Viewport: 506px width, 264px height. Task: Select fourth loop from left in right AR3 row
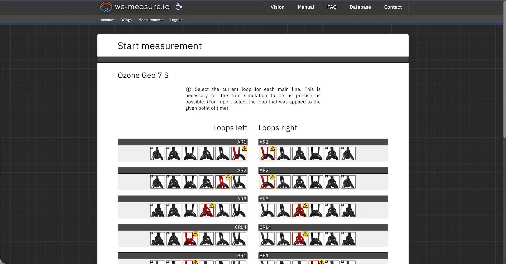[x=316, y=211]
